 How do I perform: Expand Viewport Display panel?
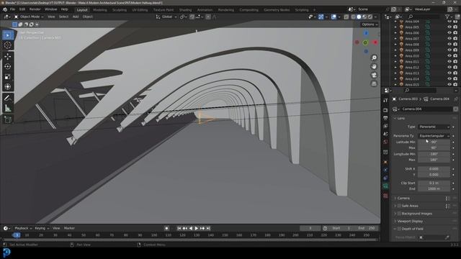(x=410, y=221)
